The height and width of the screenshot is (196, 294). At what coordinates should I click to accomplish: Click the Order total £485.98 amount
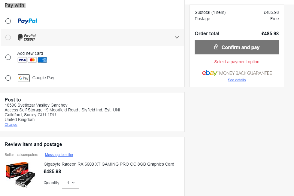(x=270, y=33)
